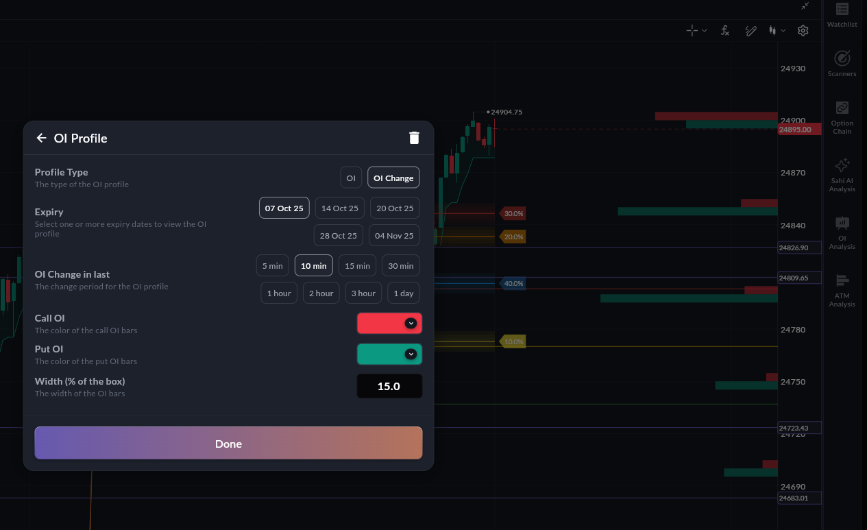Image resolution: width=867 pixels, height=530 pixels.
Task: Select the OI profile type
Action: 351,178
